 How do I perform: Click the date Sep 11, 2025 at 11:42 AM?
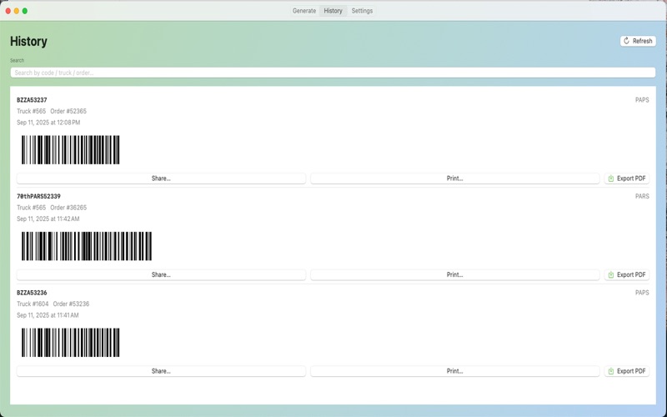[x=48, y=219]
